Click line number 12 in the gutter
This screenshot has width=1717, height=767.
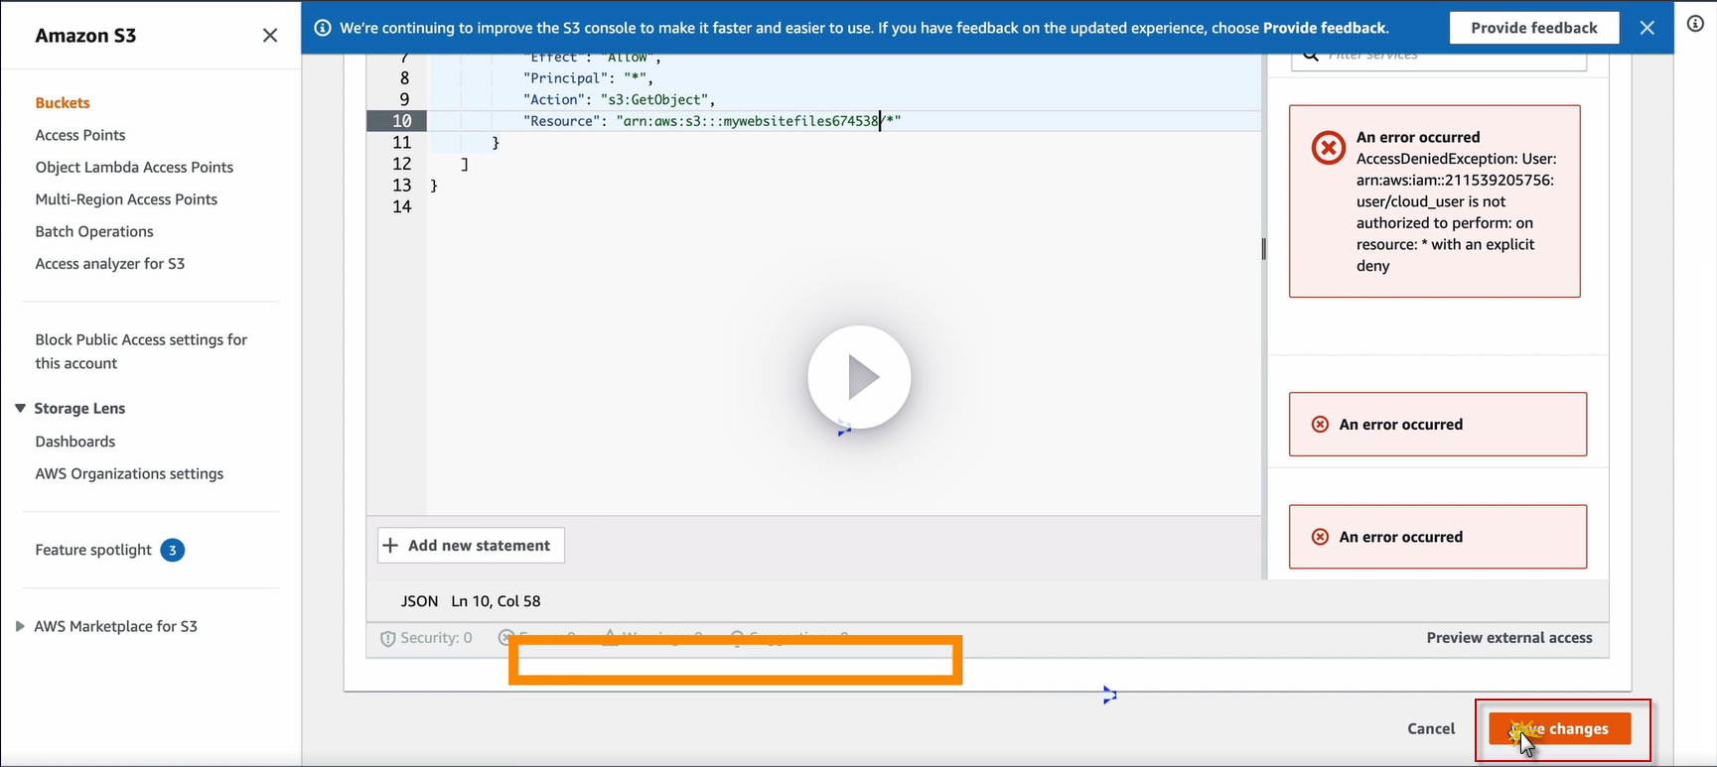401,164
